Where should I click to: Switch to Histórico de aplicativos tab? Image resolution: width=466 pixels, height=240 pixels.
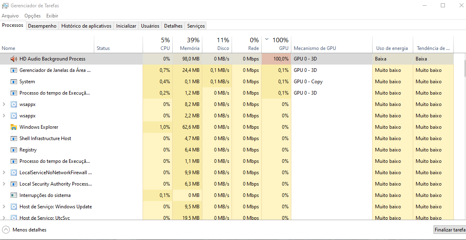[x=86, y=26]
